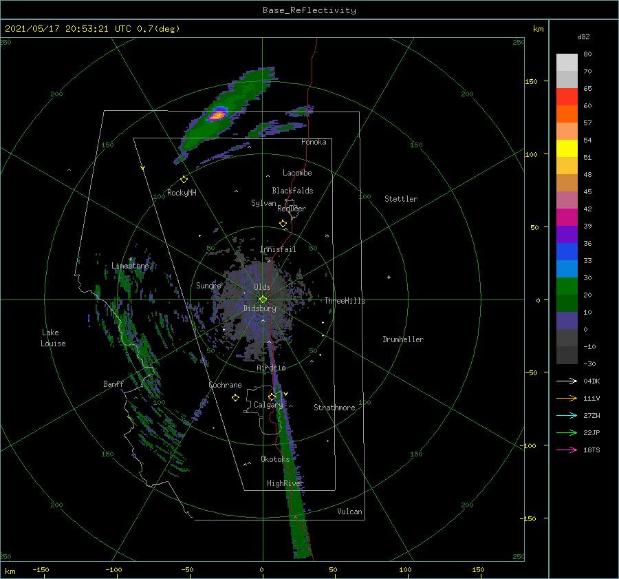This screenshot has height=579, width=619.
Task: Click the Ponoka city label
Action: tap(314, 142)
